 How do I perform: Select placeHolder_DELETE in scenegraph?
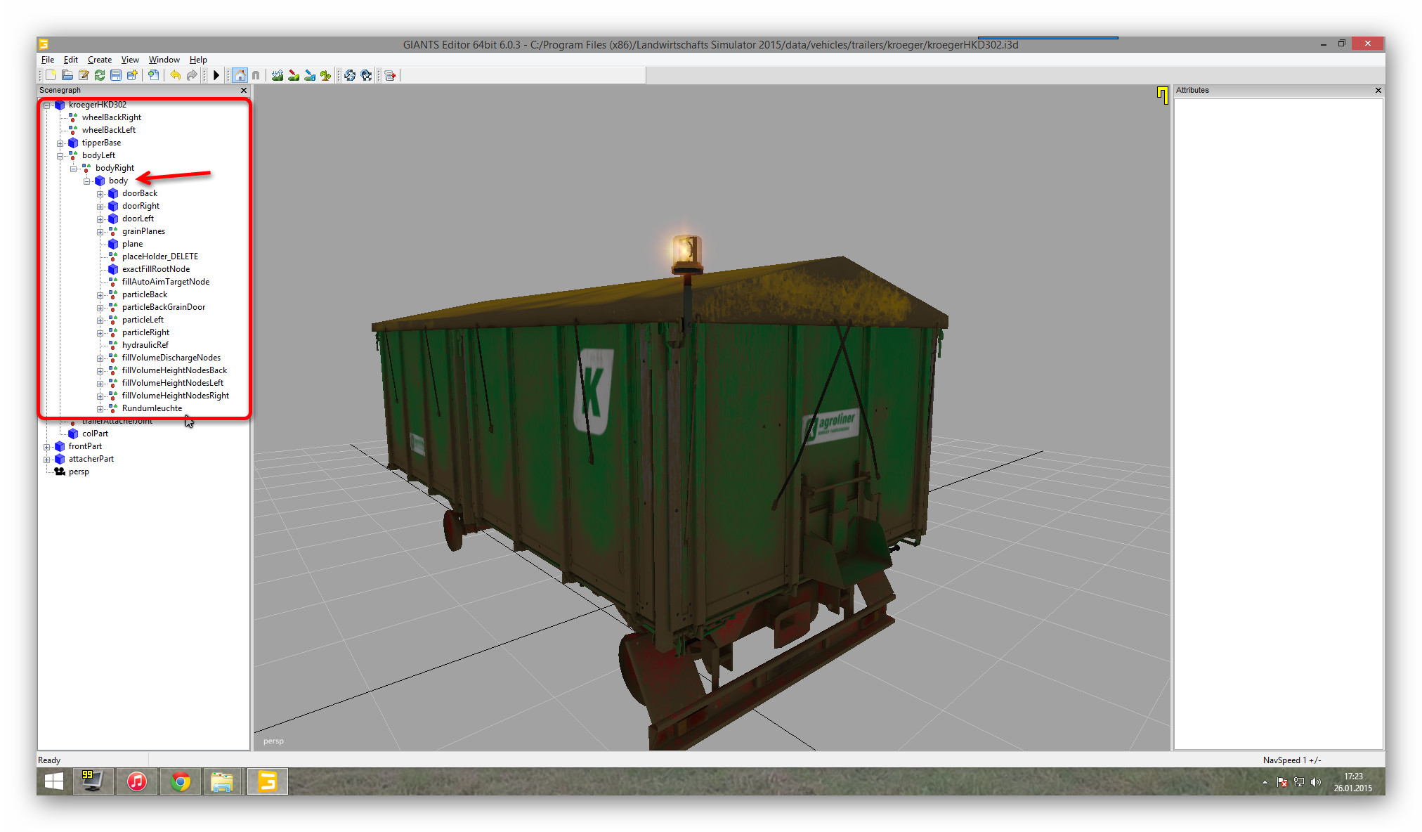pyautogui.click(x=159, y=256)
